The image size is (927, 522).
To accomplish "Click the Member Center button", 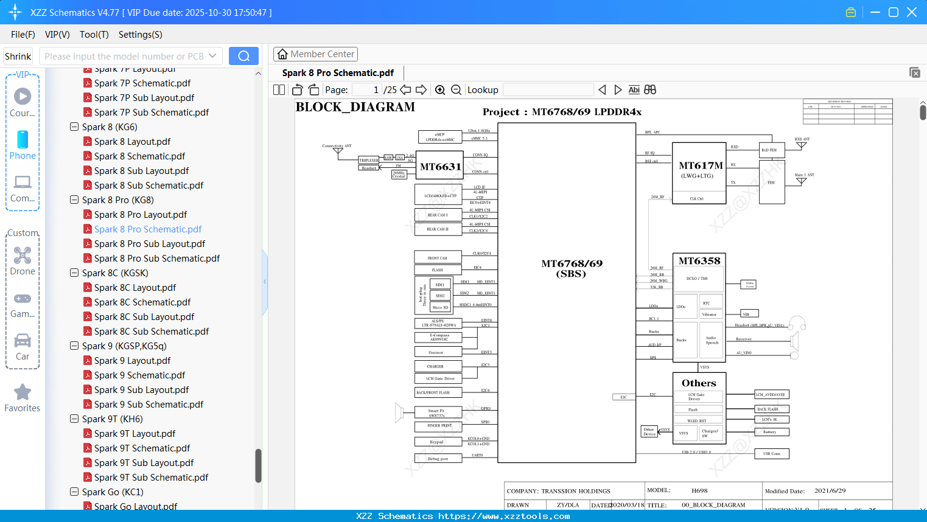I will tap(315, 54).
